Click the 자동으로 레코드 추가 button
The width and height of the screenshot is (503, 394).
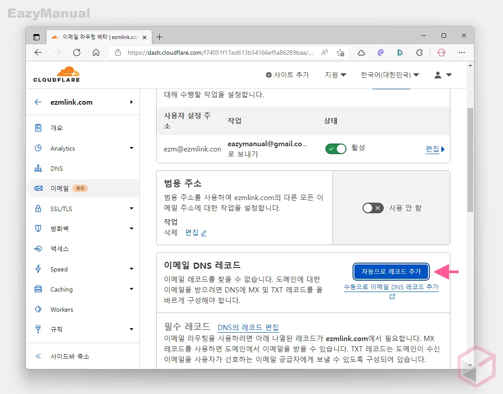click(391, 271)
